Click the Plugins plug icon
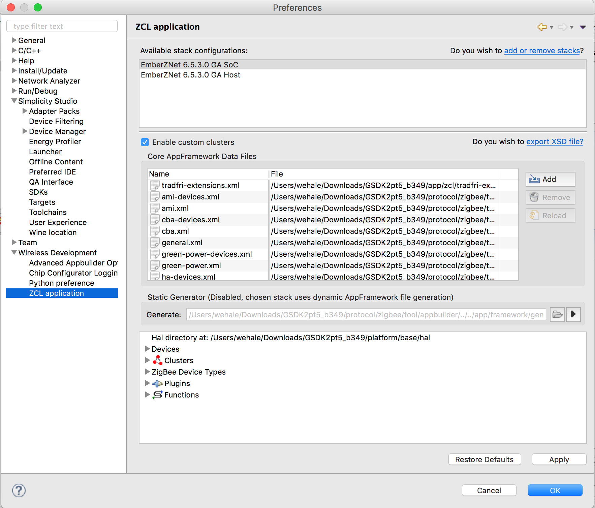595x508 pixels. (x=157, y=383)
